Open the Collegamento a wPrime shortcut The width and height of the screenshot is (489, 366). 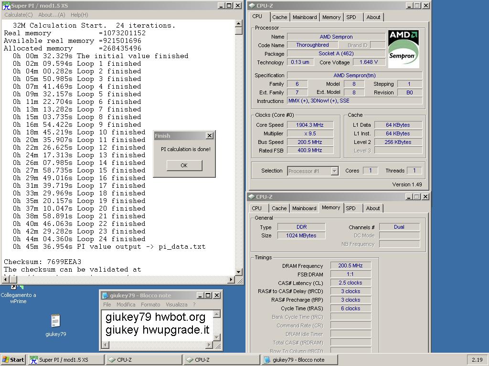click(x=18, y=295)
